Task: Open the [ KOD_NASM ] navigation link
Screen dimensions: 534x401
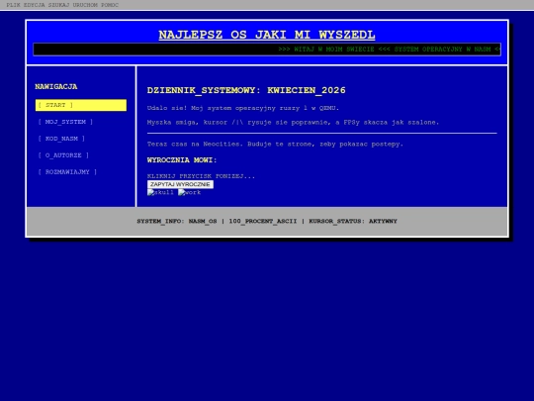Action: [61, 139]
